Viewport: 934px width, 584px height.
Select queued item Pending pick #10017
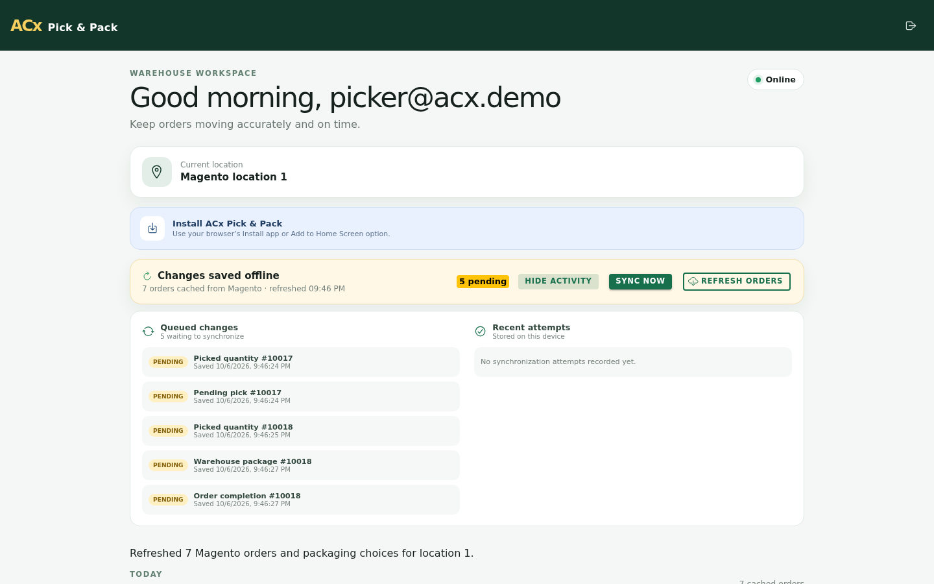(x=301, y=396)
